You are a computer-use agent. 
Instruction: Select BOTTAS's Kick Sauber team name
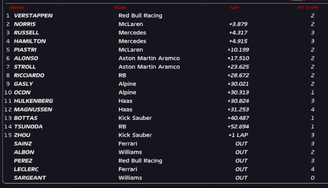pos(135,118)
